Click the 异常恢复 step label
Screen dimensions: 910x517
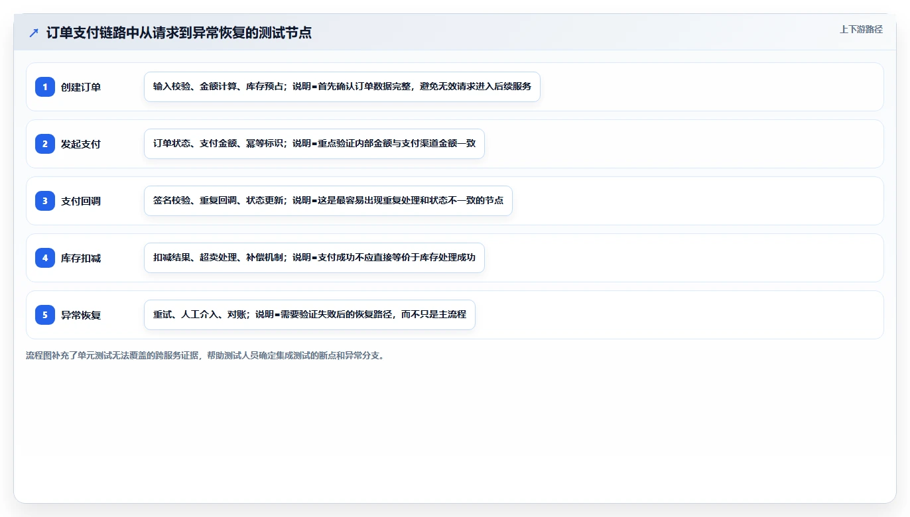(x=81, y=315)
